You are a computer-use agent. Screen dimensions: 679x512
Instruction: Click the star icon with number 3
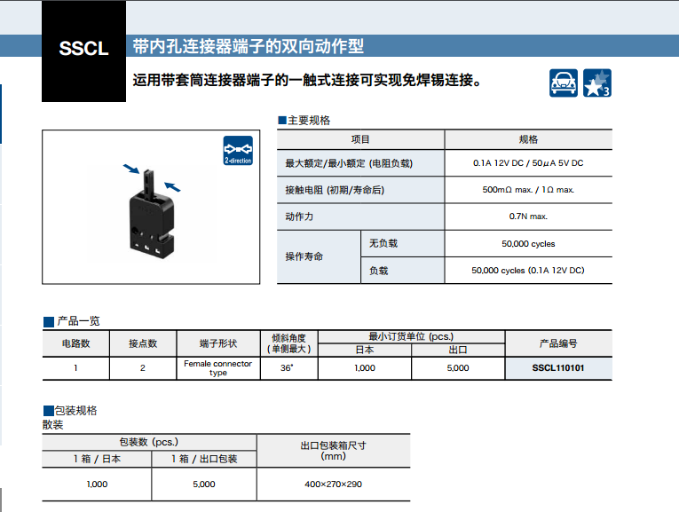(596, 83)
